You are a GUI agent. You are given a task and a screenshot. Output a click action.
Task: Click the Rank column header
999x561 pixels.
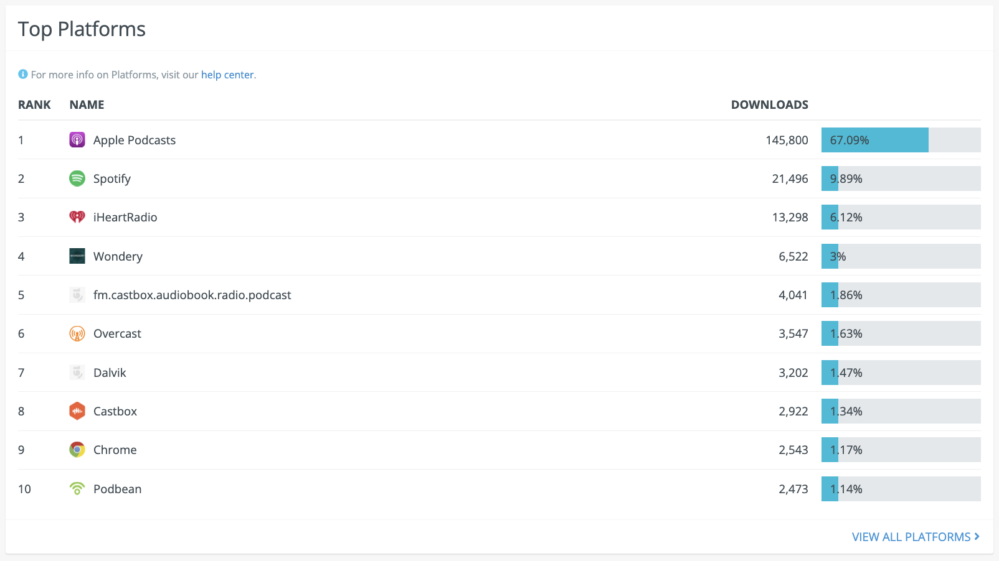34,104
